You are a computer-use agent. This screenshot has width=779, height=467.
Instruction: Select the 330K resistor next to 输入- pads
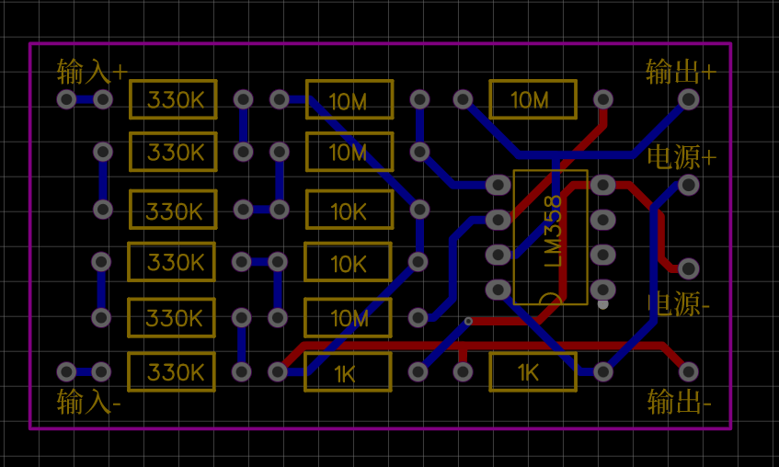click(171, 371)
